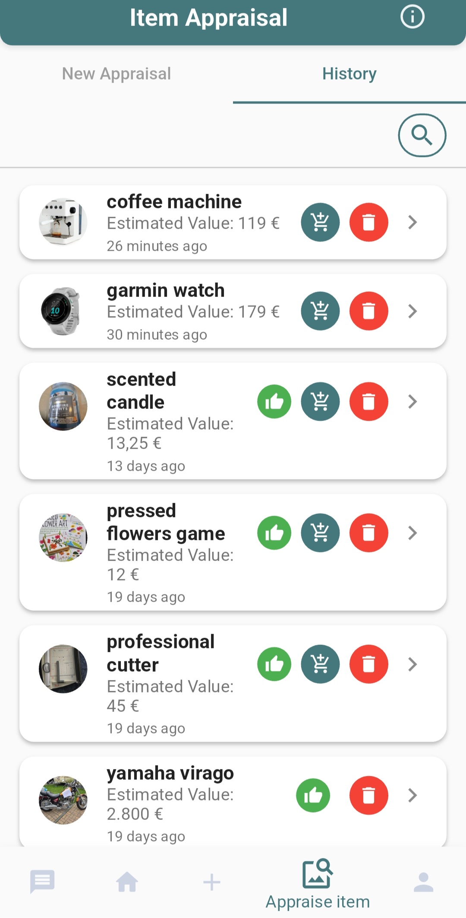466x918 pixels.
Task: Toggle thumbs-up on scented candle
Action: coord(274,402)
